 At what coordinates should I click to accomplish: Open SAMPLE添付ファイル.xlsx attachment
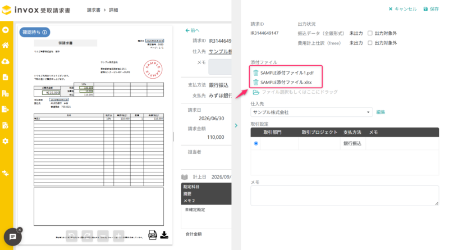point(286,82)
